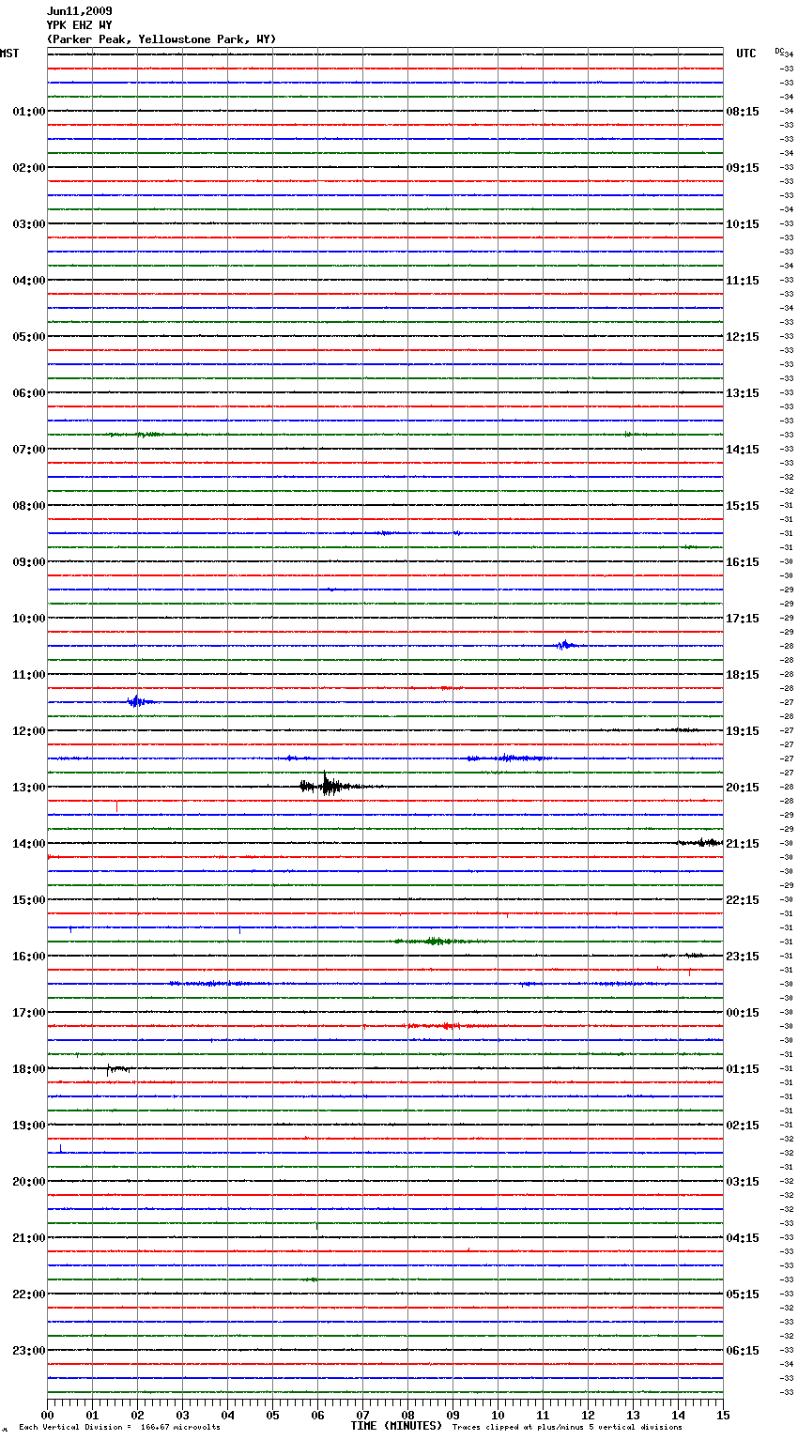Viewport: 798px width, 1440px height.
Task: Select the 16:00 MST time label
Action: pyautogui.click(x=29, y=957)
